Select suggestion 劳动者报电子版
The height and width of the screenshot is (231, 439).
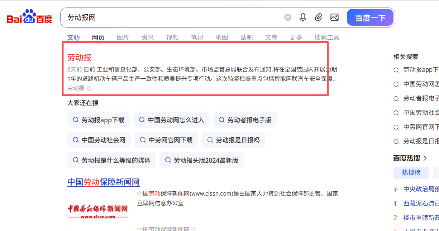(245, 120)
